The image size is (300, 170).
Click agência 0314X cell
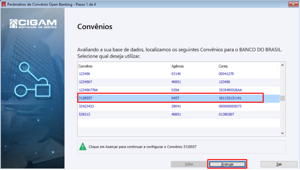(x=176, y=74)
